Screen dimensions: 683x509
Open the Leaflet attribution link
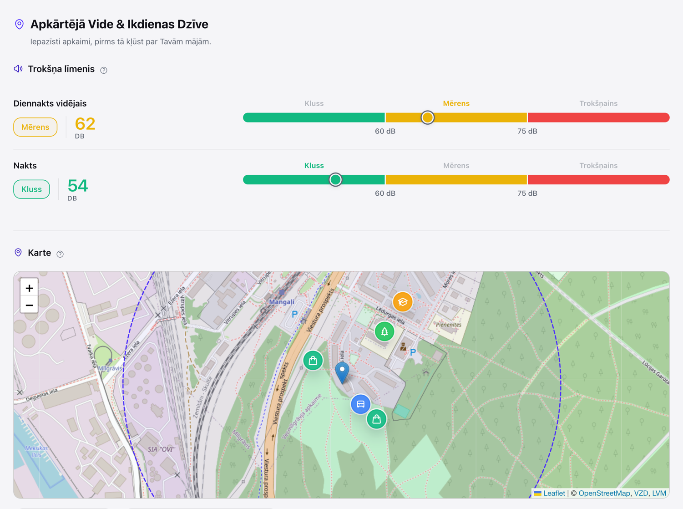[554, 493]
